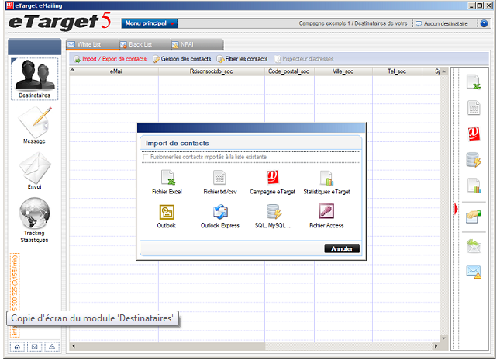Import contacts from Outlook Express
The height and width of the screenshot is (361, 500).
[x=219, y=213]
